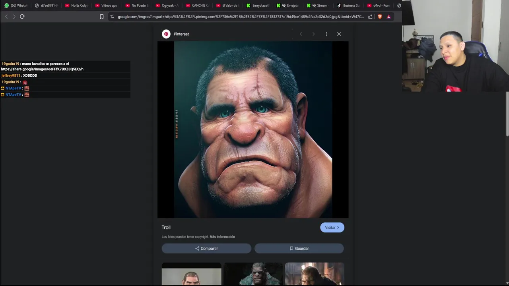Open the three-dot more options menu

click(x=326, y=34)
